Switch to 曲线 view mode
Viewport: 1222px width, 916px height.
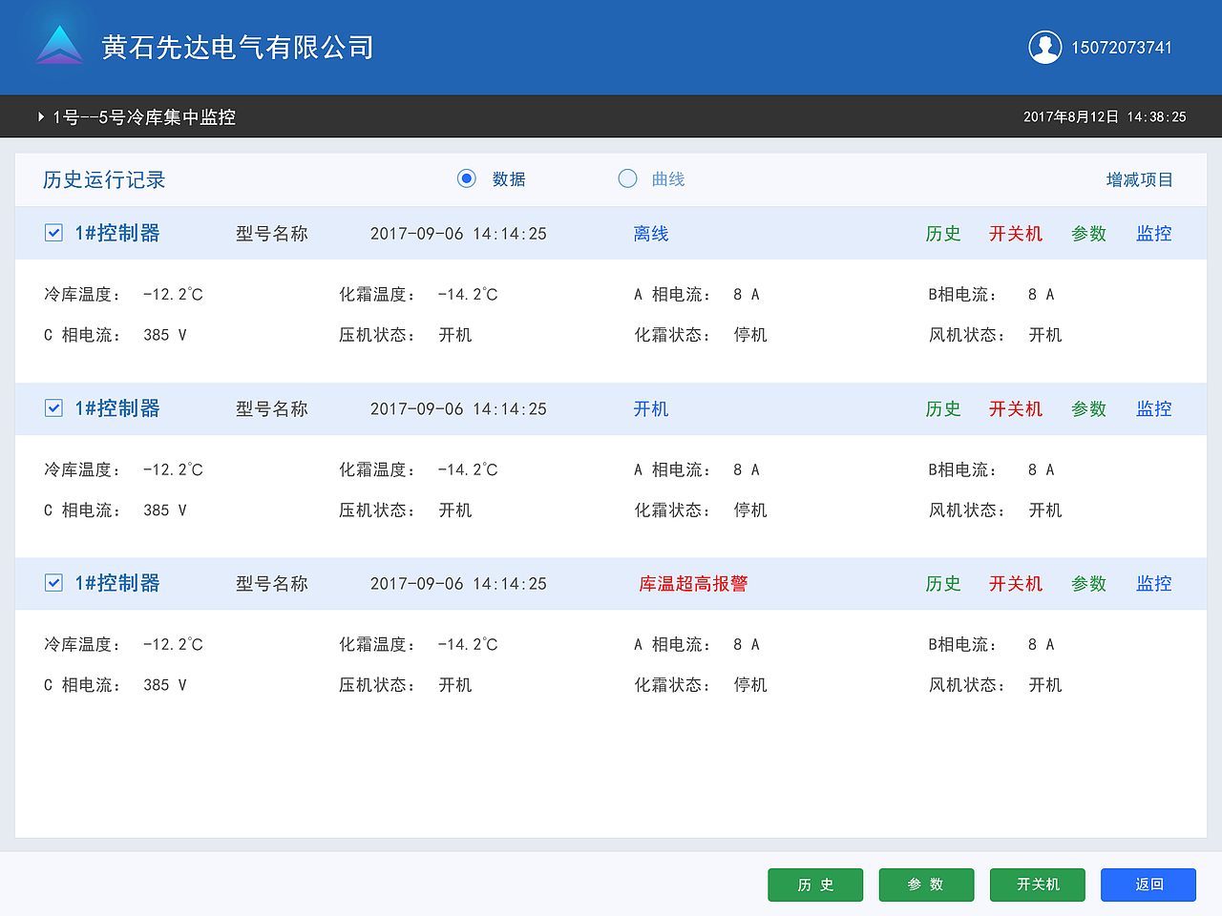coord(628,178)
